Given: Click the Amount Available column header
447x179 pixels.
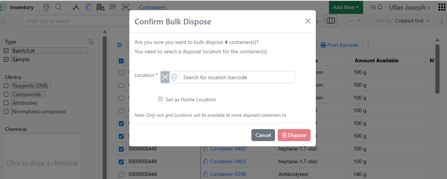Looking at the screenshot, I should click(377, 60).
